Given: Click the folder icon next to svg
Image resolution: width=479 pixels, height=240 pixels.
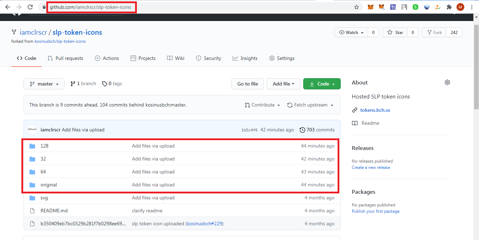Looking at the screenshot, I should pyautogui.click(x=32, y=198).
